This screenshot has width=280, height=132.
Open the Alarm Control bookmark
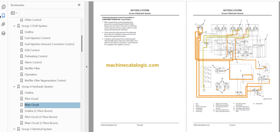click(33, 62)
